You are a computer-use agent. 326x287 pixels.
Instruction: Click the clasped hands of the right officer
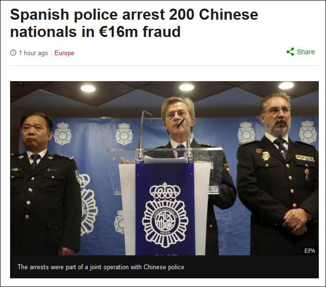coord(296,221)
